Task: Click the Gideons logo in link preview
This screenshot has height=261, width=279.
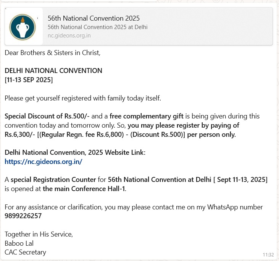Action: 23,27
